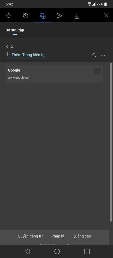The image size is (113, 258).
Task: Open the History clock tab
Action: coord(25,16)
